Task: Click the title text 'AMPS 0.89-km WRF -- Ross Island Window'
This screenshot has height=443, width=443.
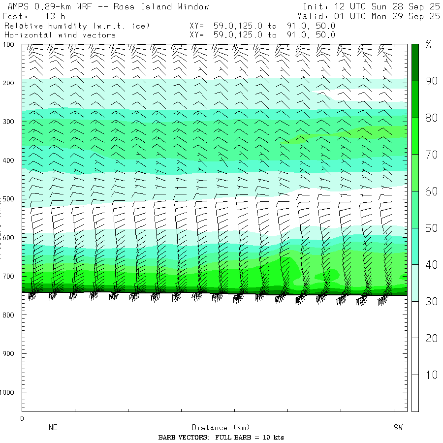Action: click(x=108, y=6)
